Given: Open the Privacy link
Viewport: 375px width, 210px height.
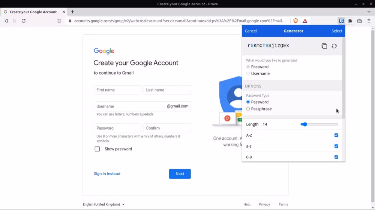Looking at the screenshot, I should pyautogui.click(x=264, y=204).
